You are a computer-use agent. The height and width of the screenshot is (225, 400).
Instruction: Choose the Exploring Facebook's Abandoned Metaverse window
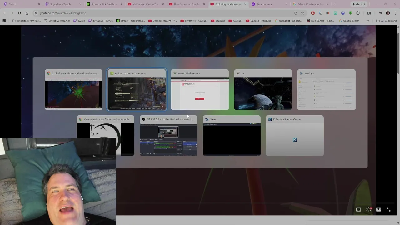click(x=73, y=90)
